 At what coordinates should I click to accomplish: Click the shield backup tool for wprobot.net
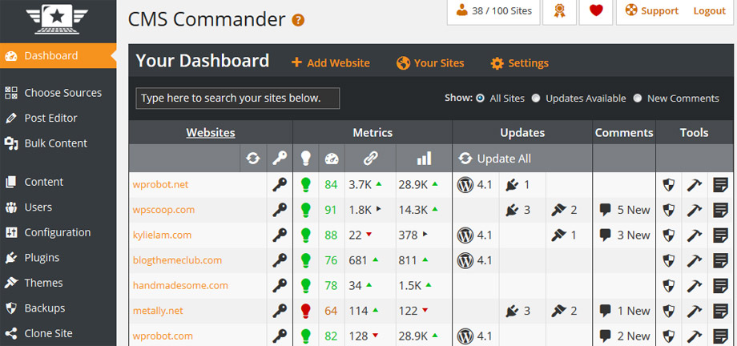tap(668, 185)
